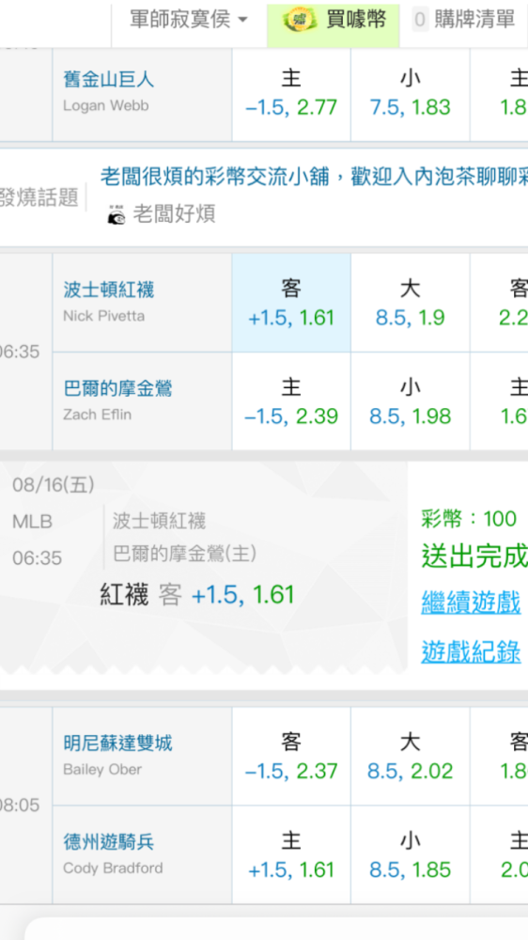Click pitcher name Bailey Ober
Screen dimensions: 528x940
coord(102,769)
